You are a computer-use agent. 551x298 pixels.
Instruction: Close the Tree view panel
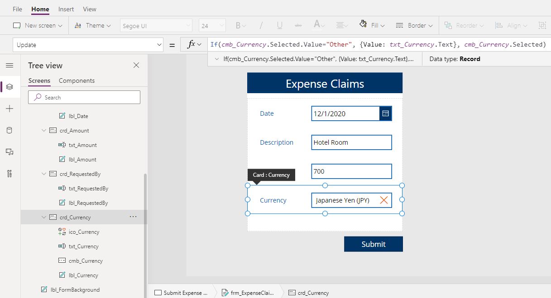[x=136, y=66]
